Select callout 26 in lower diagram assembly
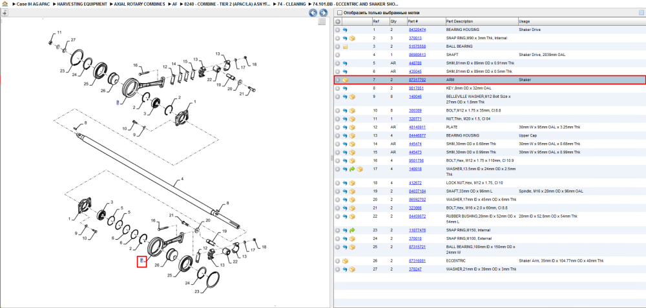The height and width of the screenshot is (308, 646). (x=157, y=265)
